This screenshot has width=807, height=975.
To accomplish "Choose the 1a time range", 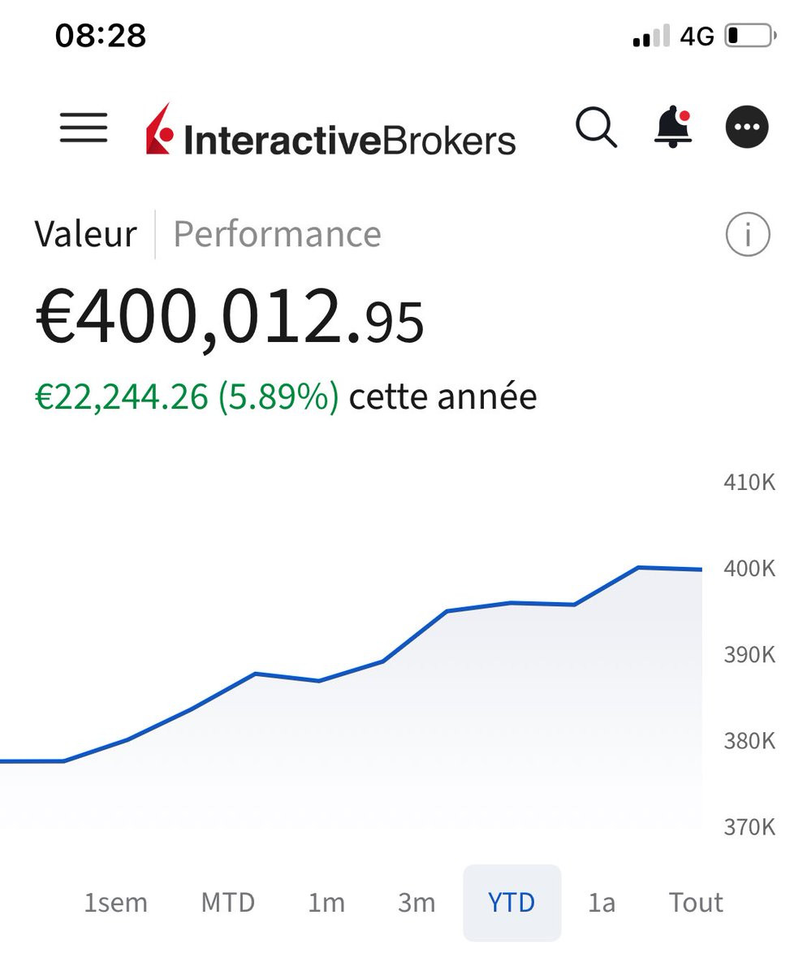I will click(602, 903).
